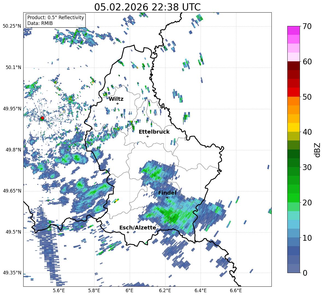Click the 6°E longitude label
Viewport: 324px width, 296px height.
coord(129,291)
